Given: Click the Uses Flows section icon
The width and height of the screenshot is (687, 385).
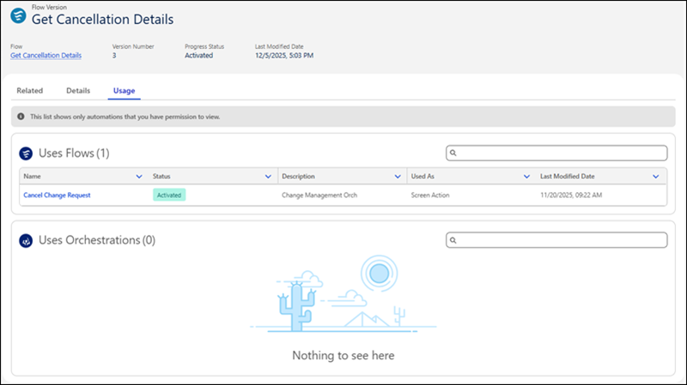Looking at the screenshot, I should (26, 153).
